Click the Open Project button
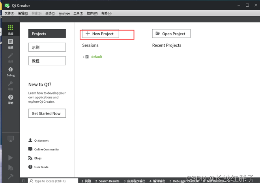 pyautogui.click(x=171, y=34)
